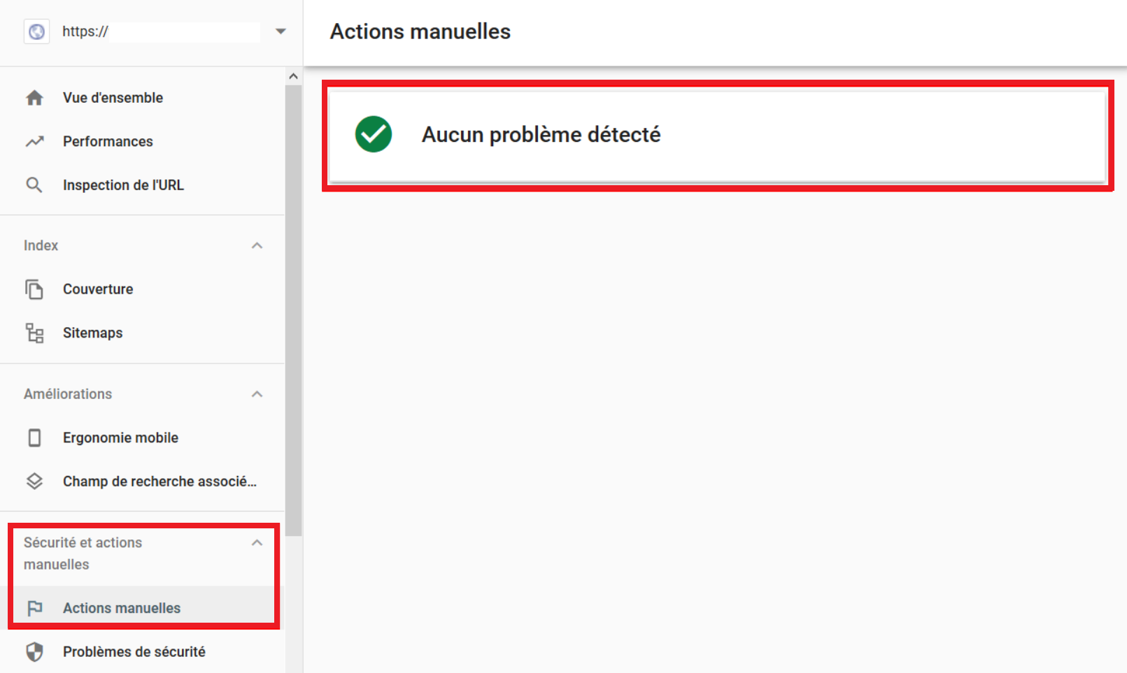This screenshot has width=1127, height=673.
Task: Click the Inspection de l'URL magnifier icon
Action: (x=34, y=184)
